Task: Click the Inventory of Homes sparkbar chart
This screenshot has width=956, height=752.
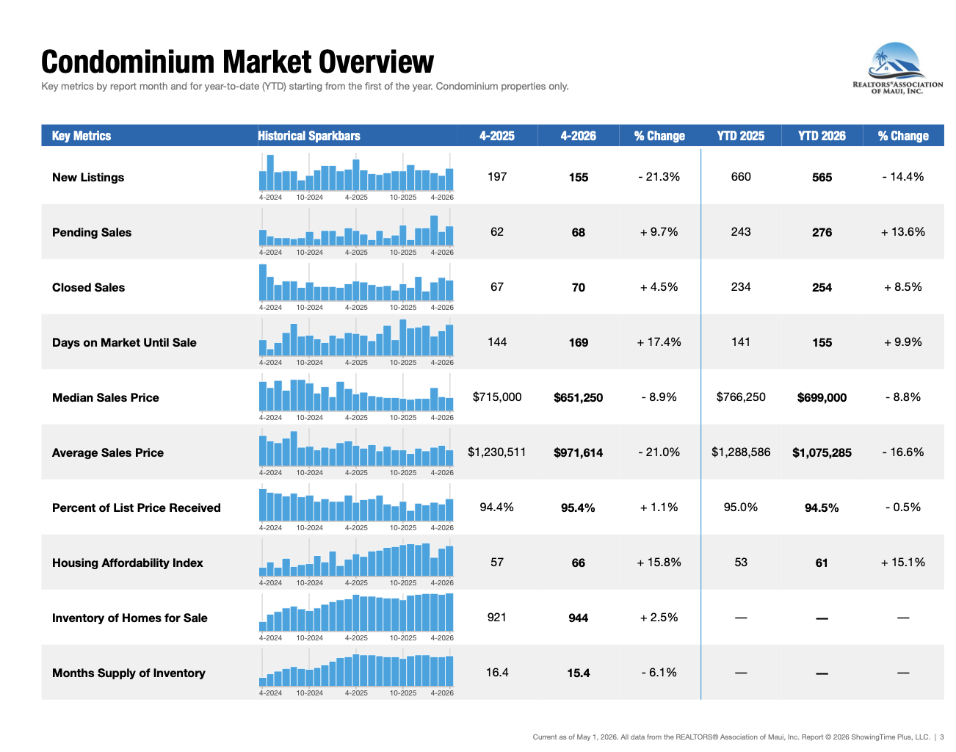Action: pos(356,617)
